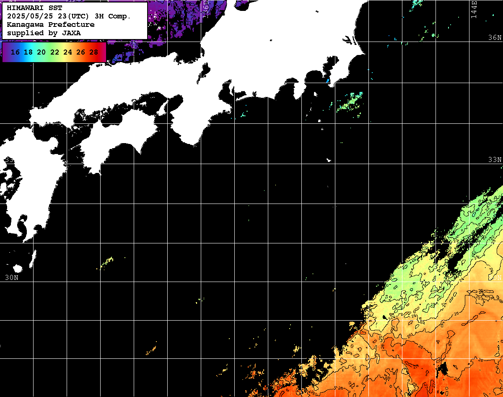Click the "Kanagawa Prefecture" label

click(x=51, y=24)
